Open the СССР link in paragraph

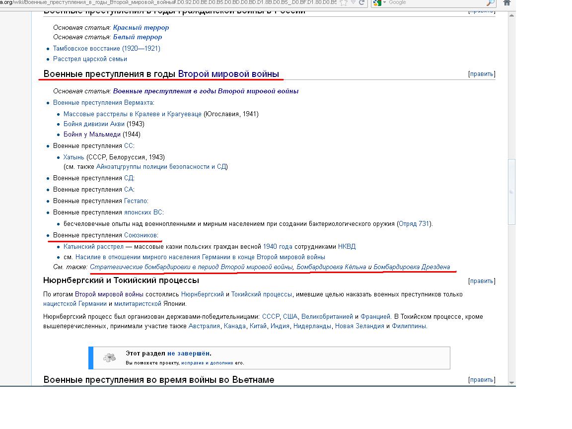(x=271, y=316)
